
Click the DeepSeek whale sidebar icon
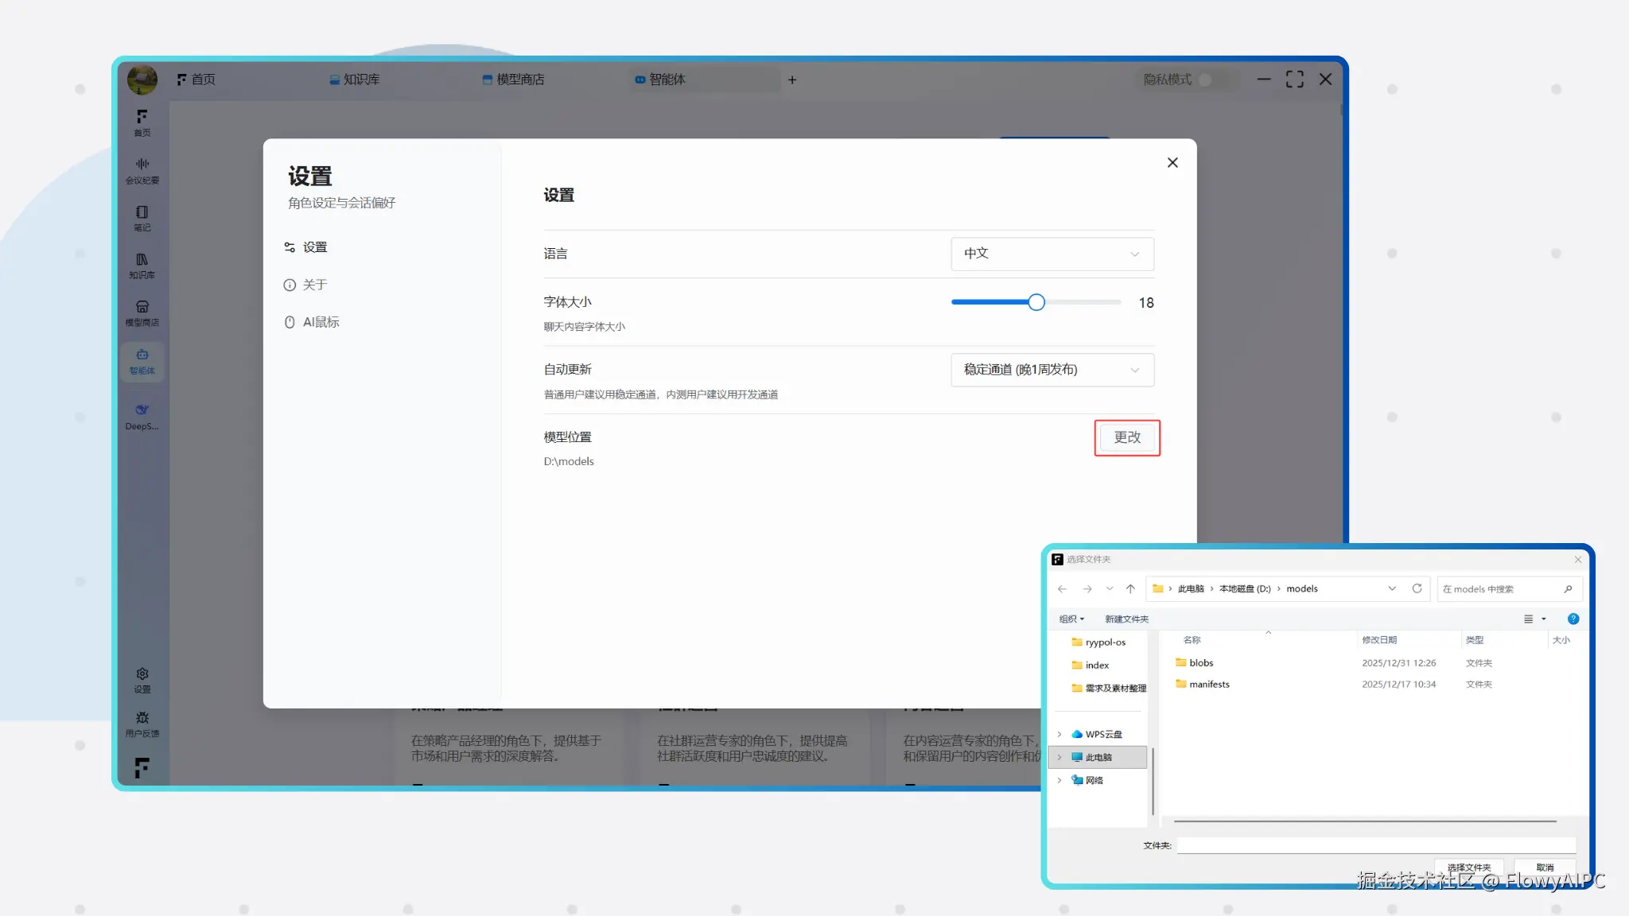click(x=142, y=415)
